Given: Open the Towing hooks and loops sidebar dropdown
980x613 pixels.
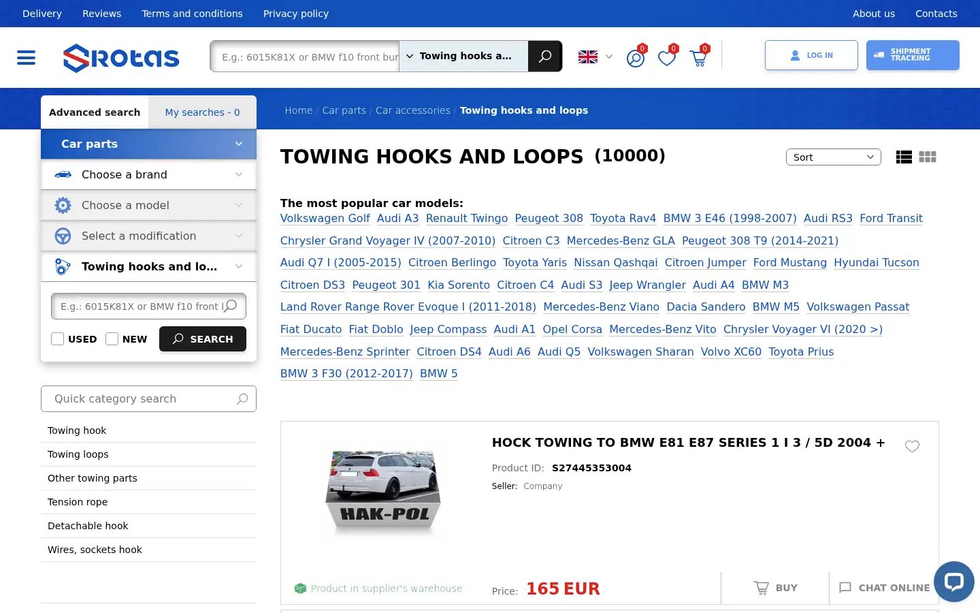Looking at the screenshot, I should pyautogui.click(x=148, y=266).
